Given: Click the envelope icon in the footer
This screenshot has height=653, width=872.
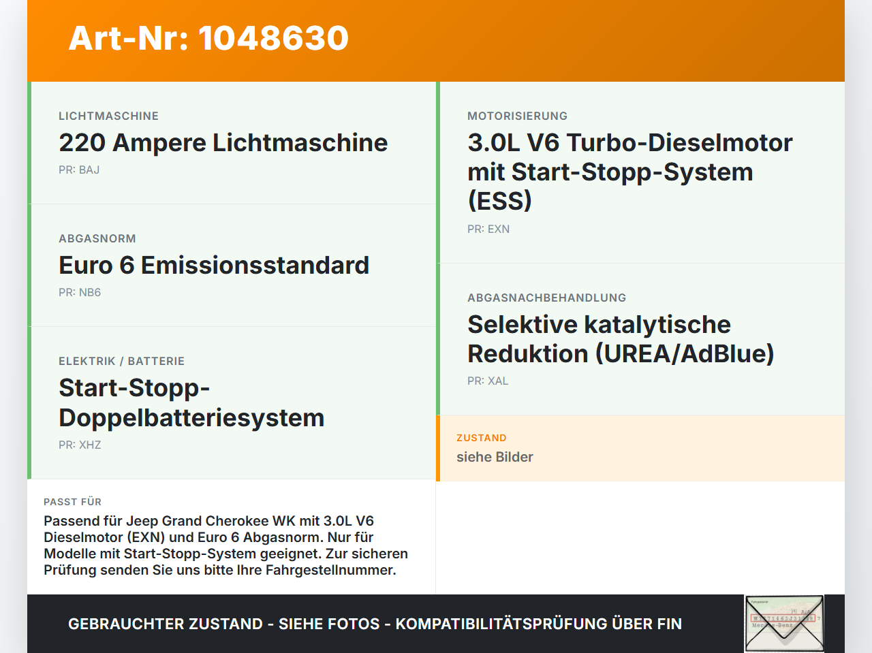Looking at the screenshot, I should (x=784, y=624).
